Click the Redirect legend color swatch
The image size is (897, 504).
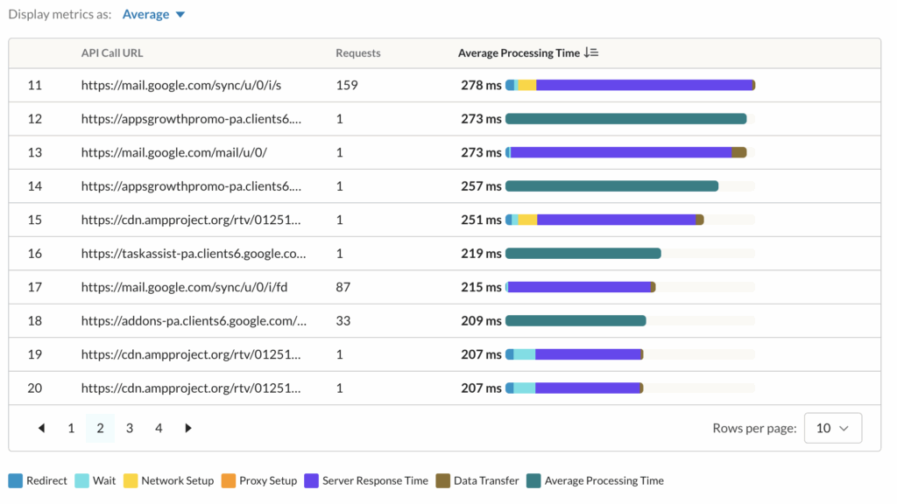[15, 480]
